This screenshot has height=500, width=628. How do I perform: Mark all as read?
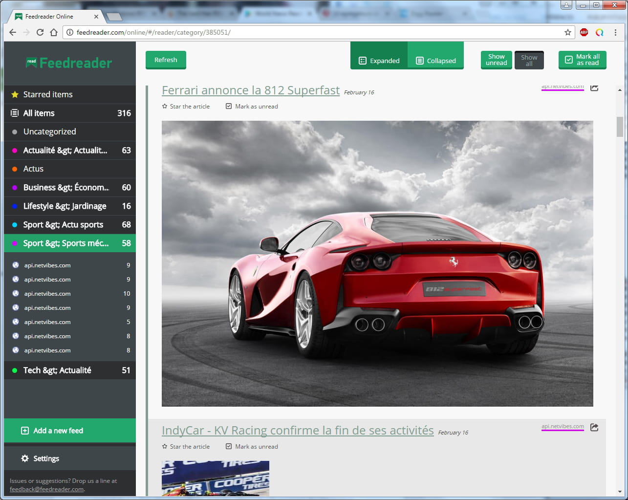click(x=583, y=60)
